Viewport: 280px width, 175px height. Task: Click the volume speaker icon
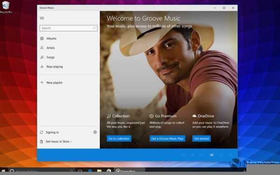[211, 155]
